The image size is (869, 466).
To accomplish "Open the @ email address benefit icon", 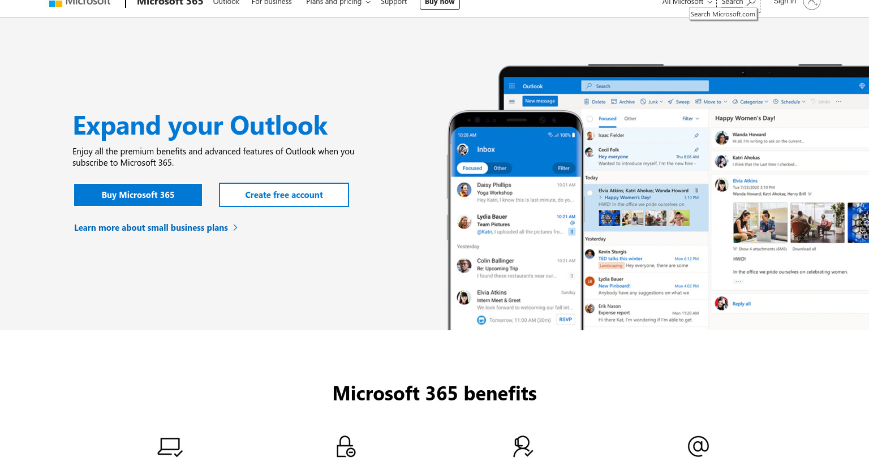I will pos(698,446).
